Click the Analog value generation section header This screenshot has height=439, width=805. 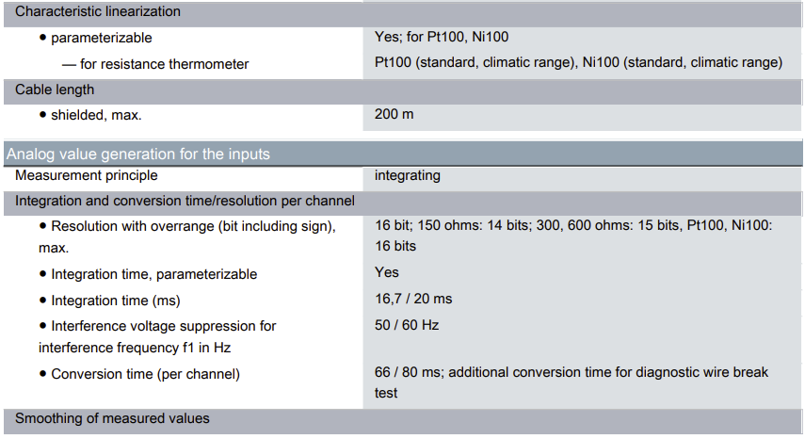click(x=138, y=154)
